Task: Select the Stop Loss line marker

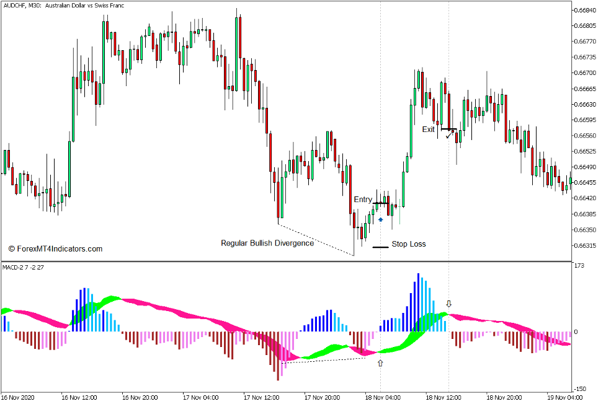Action: pos(381,247)
